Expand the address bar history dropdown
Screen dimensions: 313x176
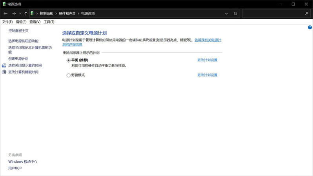tap(226, 13)
